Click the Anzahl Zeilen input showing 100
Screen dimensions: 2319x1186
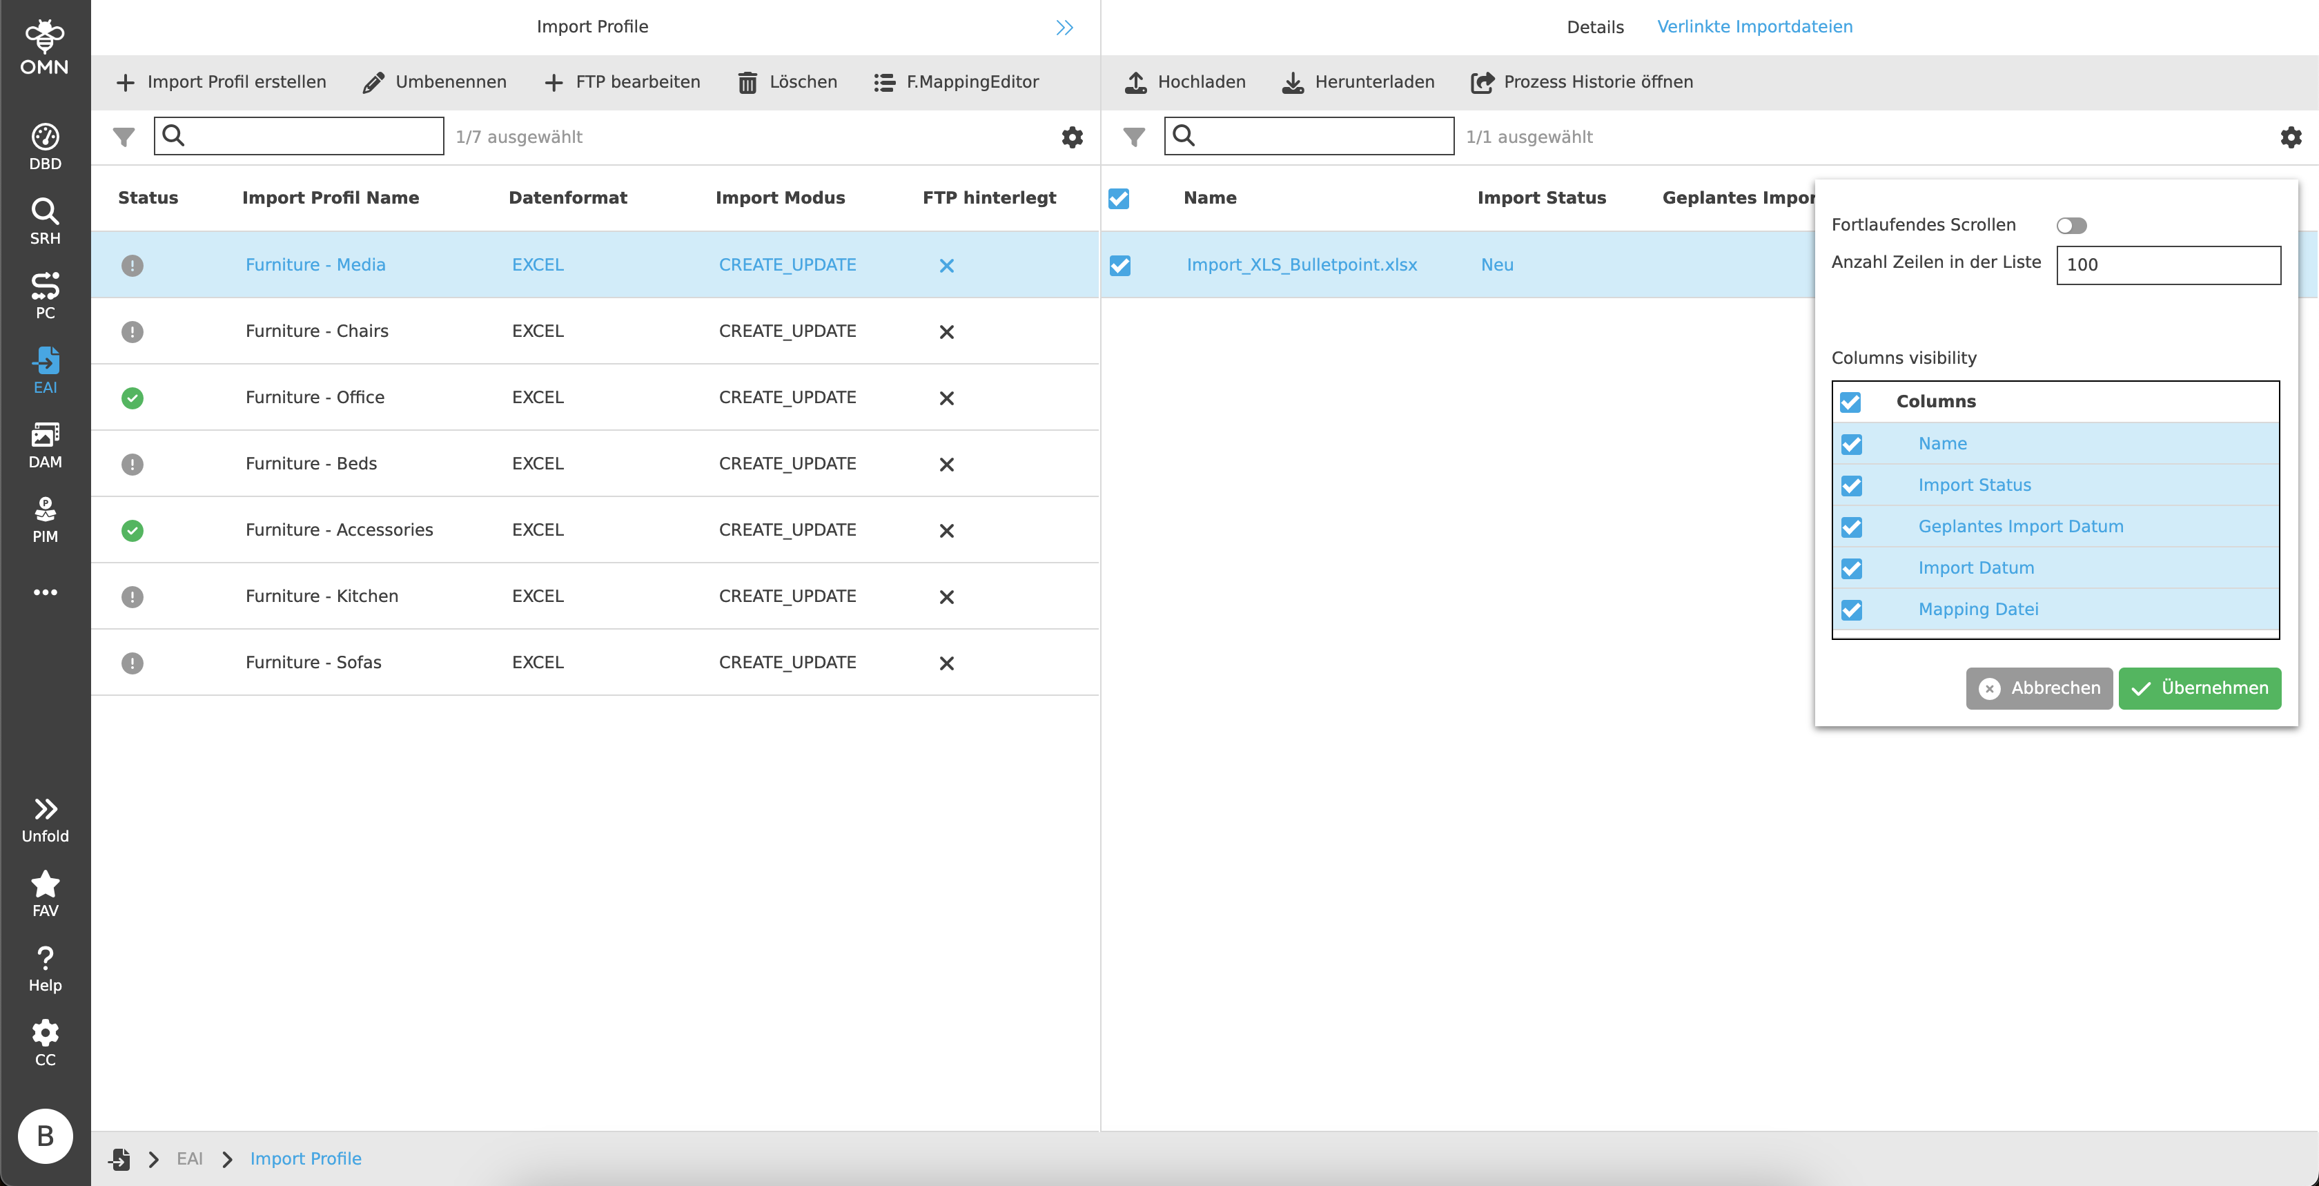(x=2169, y=265)
